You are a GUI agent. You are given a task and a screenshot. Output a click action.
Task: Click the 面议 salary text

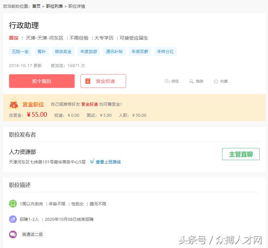coord(14,38)
